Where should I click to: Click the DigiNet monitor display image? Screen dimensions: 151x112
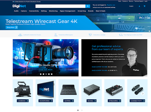[x=46, y=89]
